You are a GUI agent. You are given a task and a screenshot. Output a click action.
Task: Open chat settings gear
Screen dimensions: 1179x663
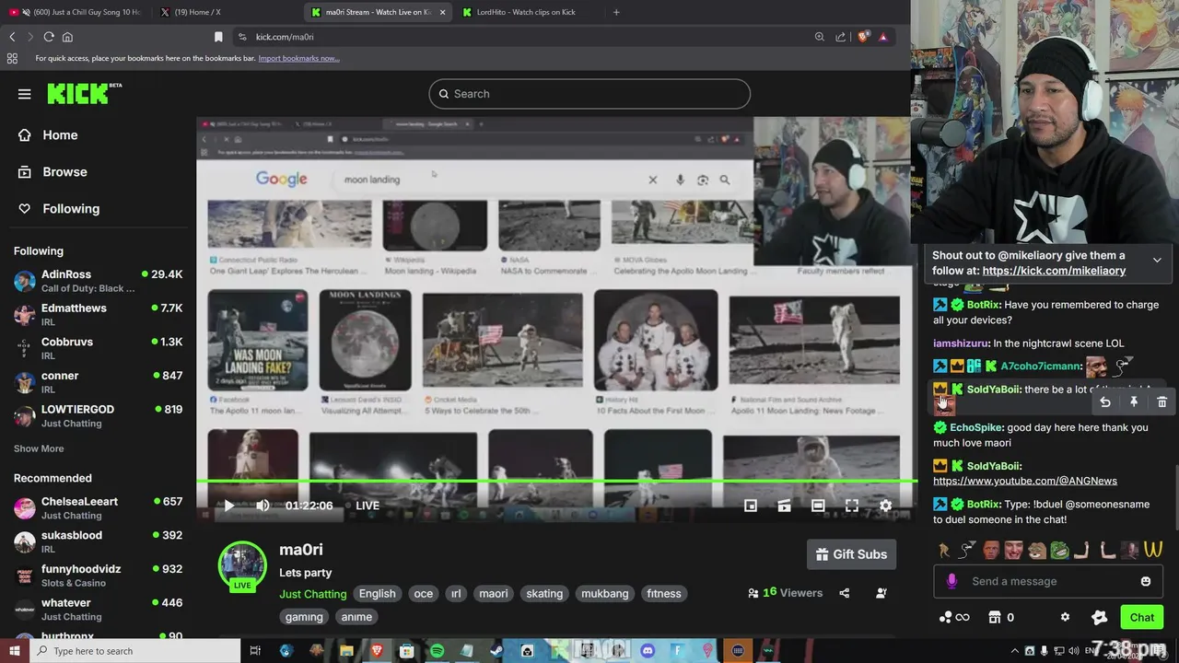click(1065, 617)
